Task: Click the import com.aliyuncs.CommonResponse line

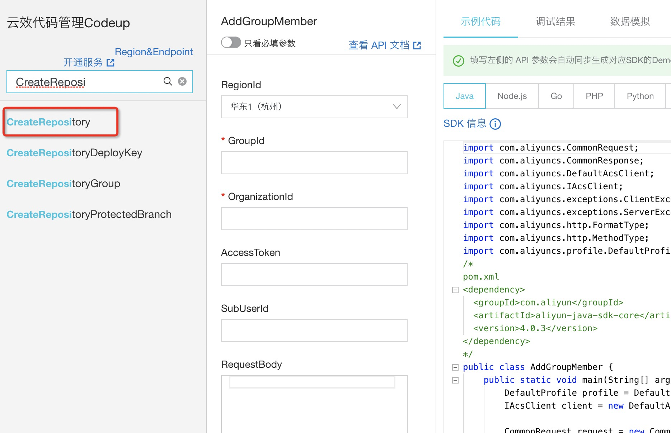Action: [553, 161]
